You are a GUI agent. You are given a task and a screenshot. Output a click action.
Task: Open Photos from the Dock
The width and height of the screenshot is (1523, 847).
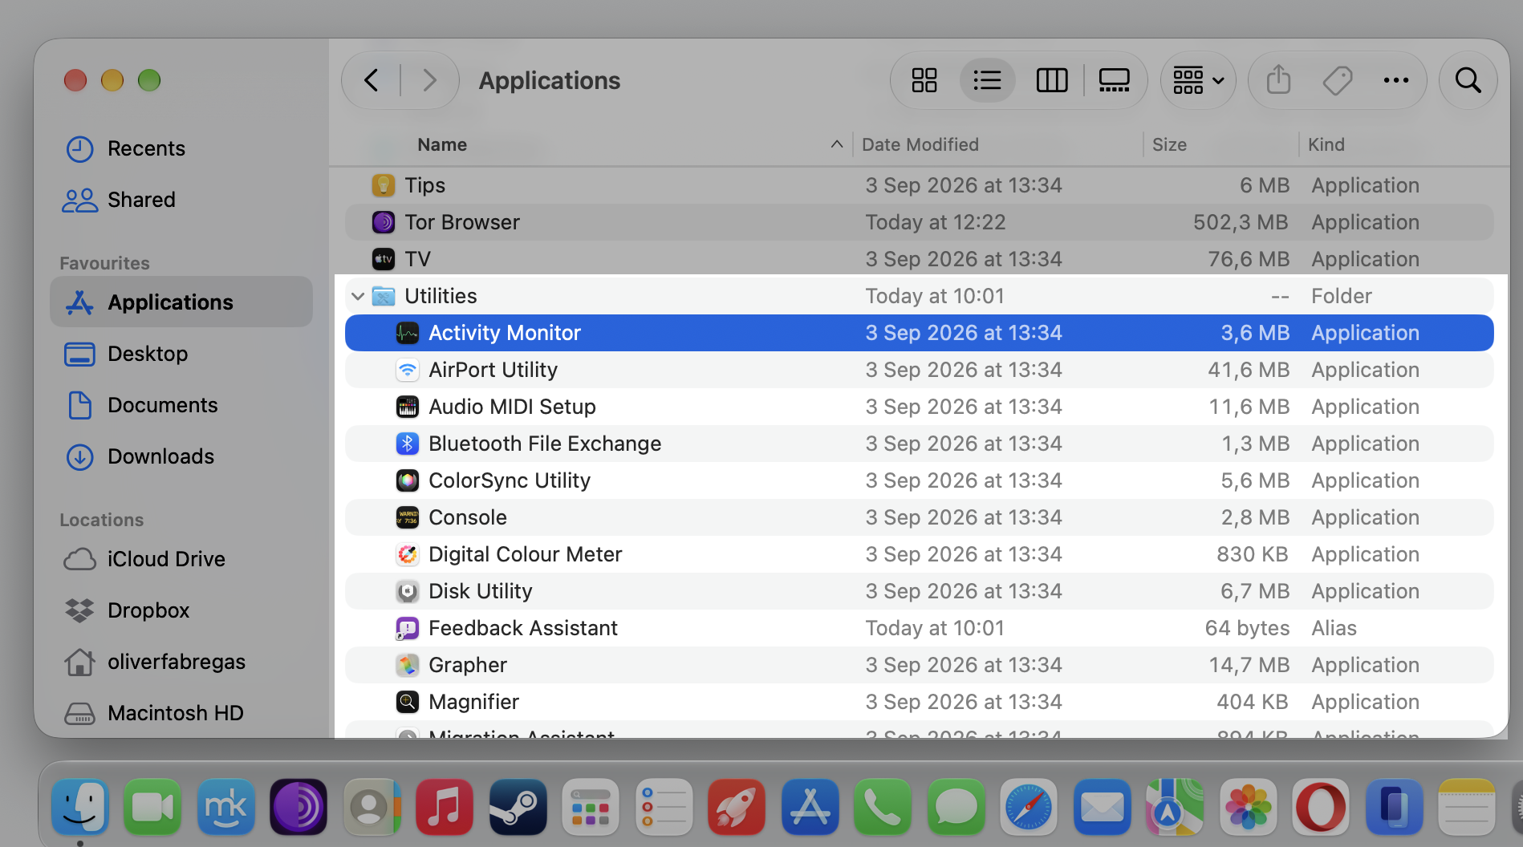(x=1249, y=807)
